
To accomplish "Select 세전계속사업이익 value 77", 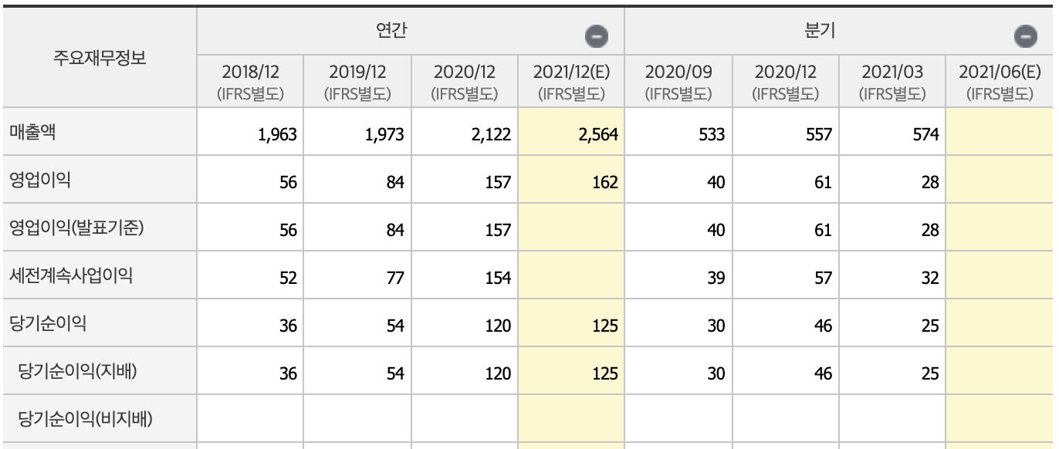I will coord(395,279).
